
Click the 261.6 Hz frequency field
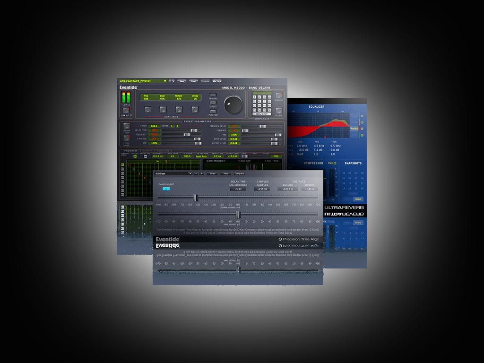[157, 156]
